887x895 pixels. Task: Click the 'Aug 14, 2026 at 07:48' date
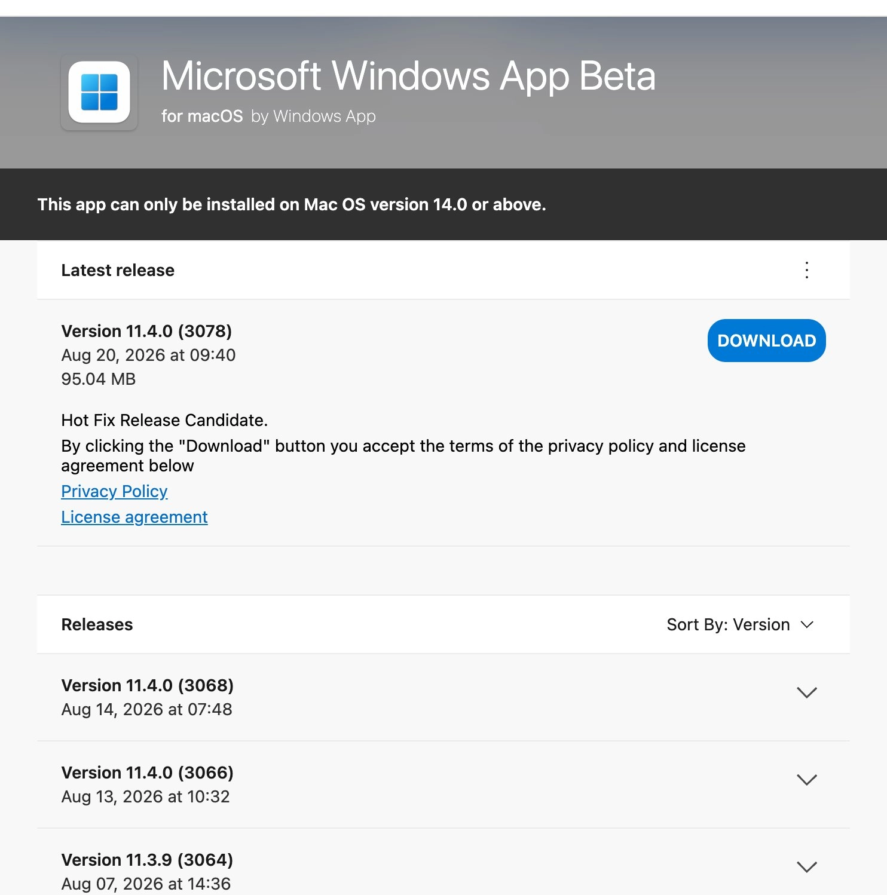point(146,709)
